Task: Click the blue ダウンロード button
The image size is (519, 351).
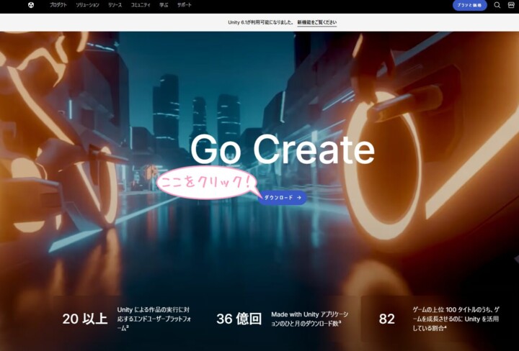Action: (283, 198)
